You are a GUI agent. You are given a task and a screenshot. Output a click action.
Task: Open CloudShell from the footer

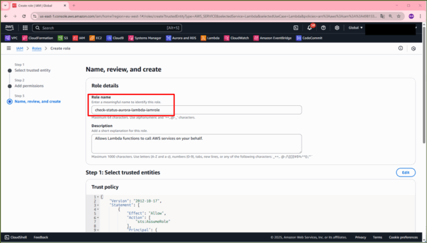click(x=16, y=237)
